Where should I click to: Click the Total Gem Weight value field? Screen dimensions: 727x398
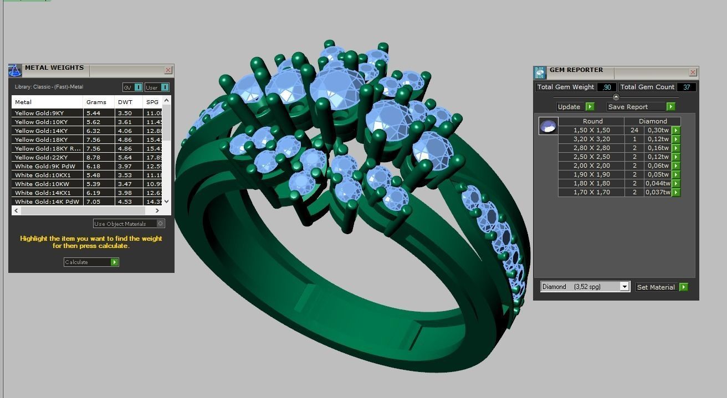tap(607, 87)
